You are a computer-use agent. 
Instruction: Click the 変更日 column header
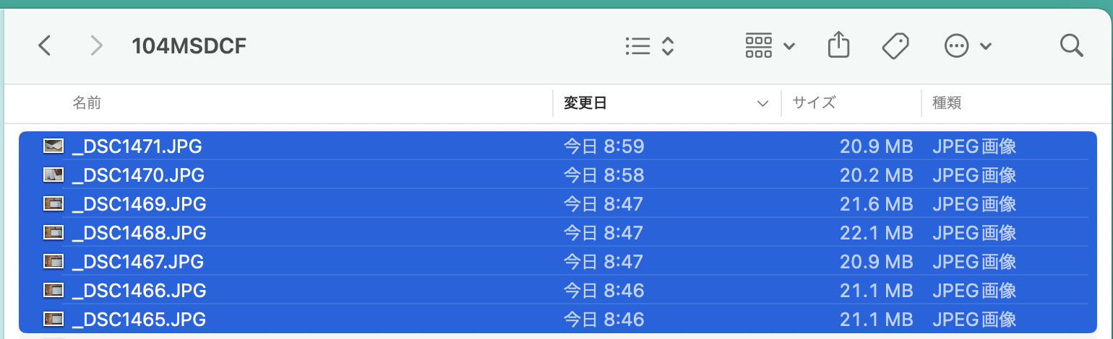585,103
